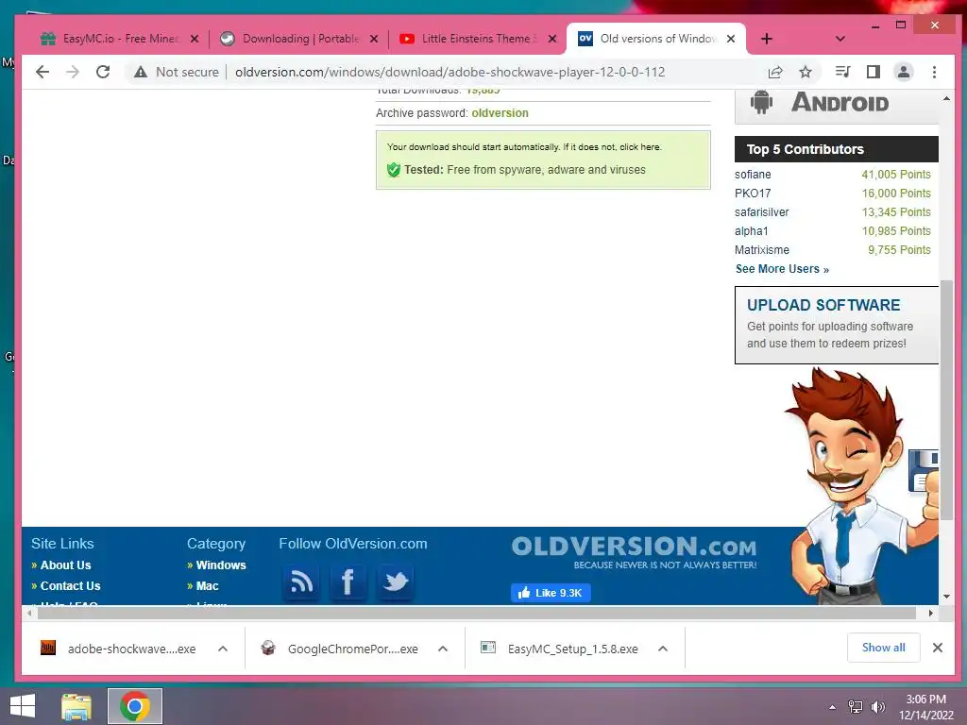Click the Not secure warning icon
Image resolution: width=967 pixels, height=725 pixels.
141,72
